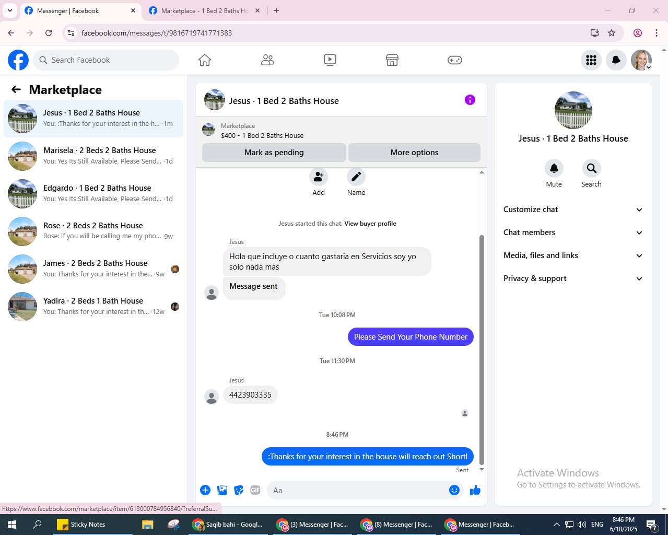
Task: Open chat with Yadira 2 Beds 1 Bath
Action: (x=93, y=307)
